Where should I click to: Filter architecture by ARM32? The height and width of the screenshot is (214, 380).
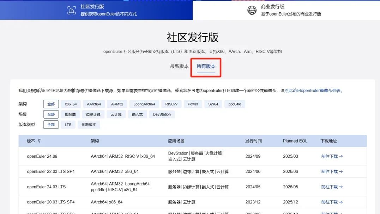[x=117, y=104]
